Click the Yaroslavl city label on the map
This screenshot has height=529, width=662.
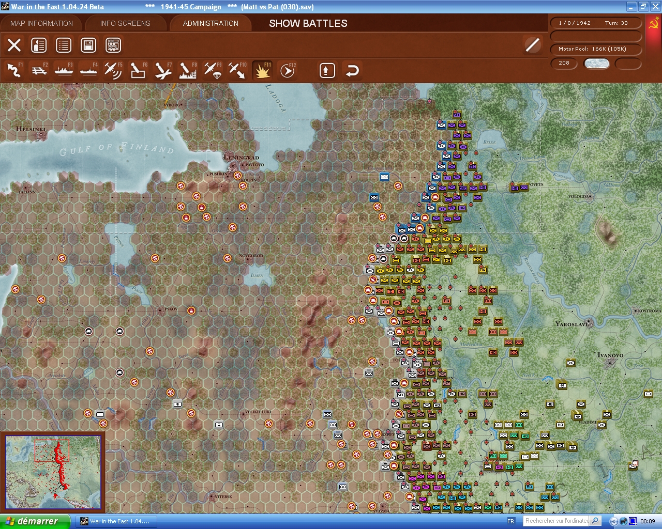(571, 324)
